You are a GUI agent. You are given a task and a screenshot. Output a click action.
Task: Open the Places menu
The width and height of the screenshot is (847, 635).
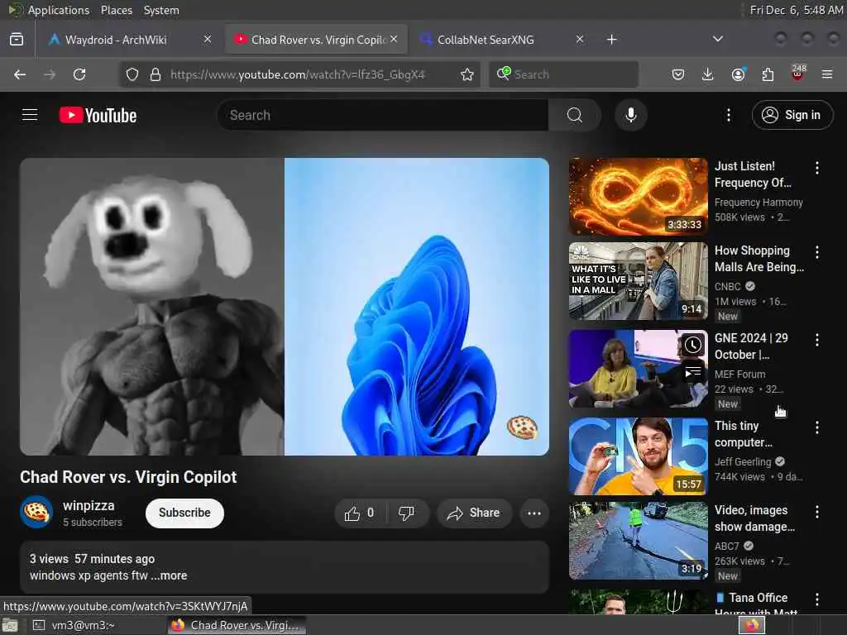click(116, 10)
